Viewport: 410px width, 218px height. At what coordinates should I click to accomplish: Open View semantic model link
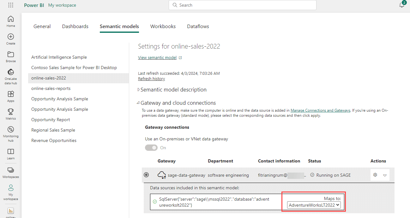(x=157, y=57)
